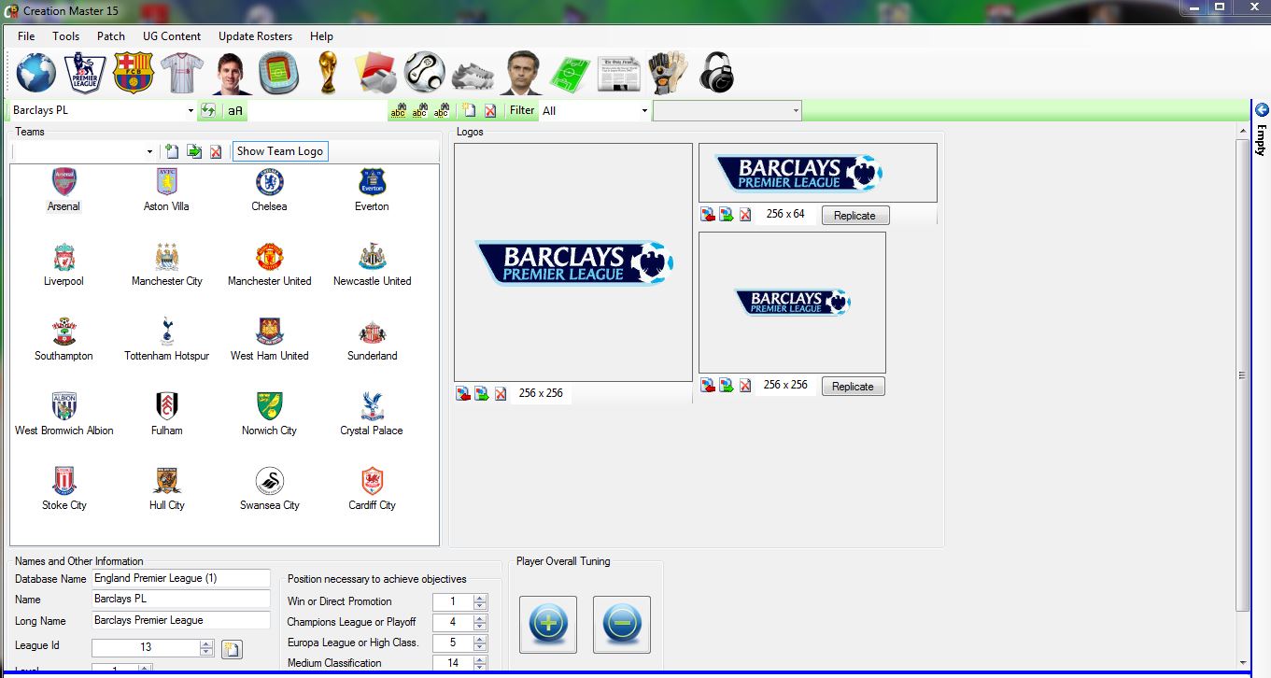Open the Filter 'All' dropdown
Screen dimensions: 1271x678
[644, 110]
